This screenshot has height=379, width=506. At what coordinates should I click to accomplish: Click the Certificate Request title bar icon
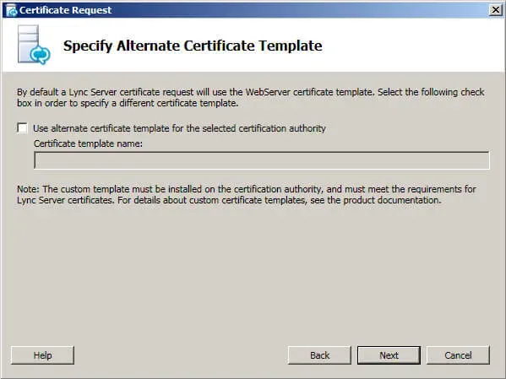coord(11,10)
